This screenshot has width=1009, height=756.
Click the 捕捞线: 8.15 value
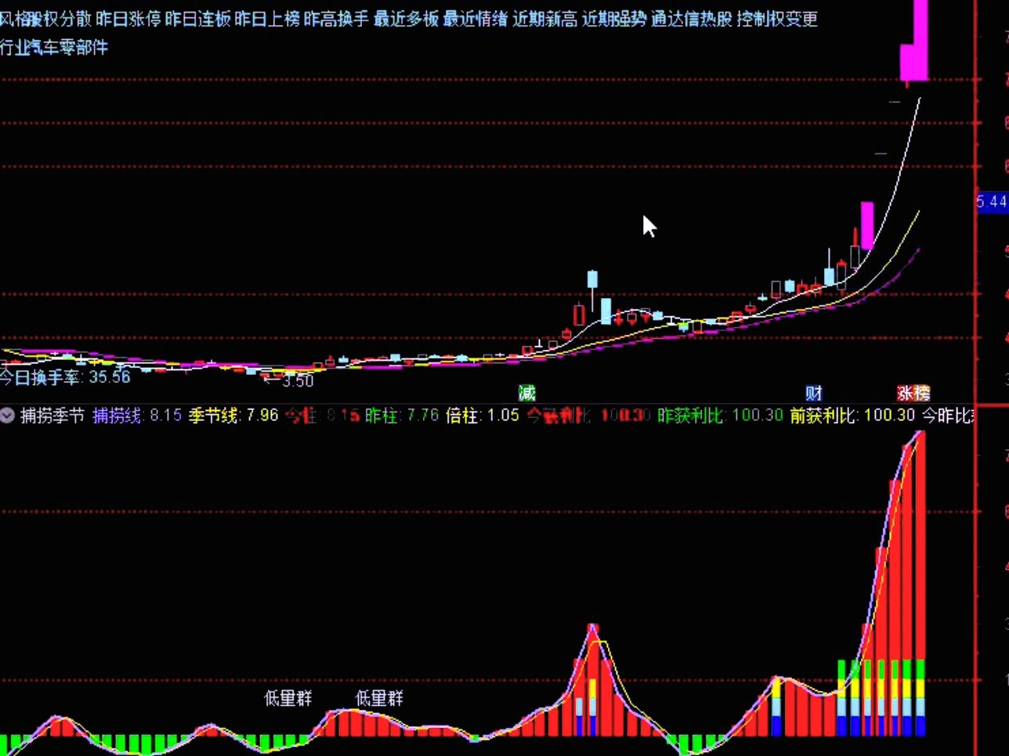[137, 416]
